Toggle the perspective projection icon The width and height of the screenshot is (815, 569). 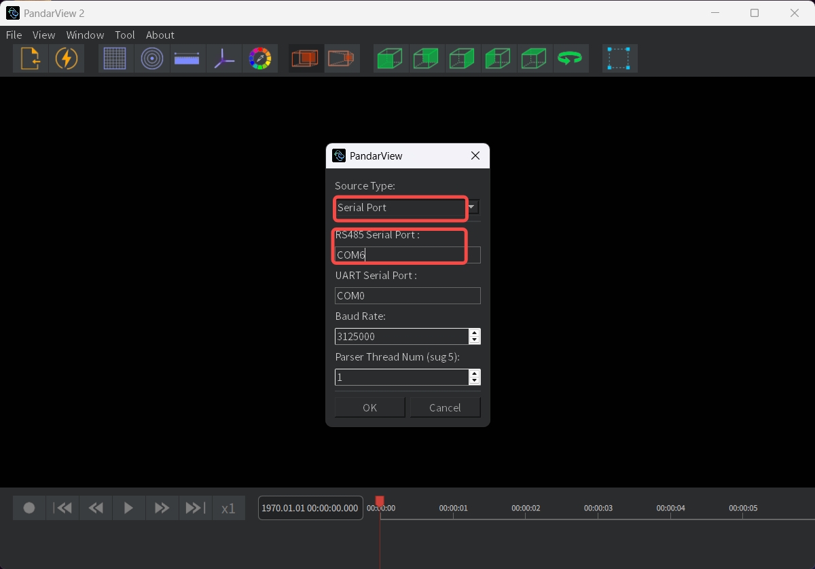[x=342, y=59]
